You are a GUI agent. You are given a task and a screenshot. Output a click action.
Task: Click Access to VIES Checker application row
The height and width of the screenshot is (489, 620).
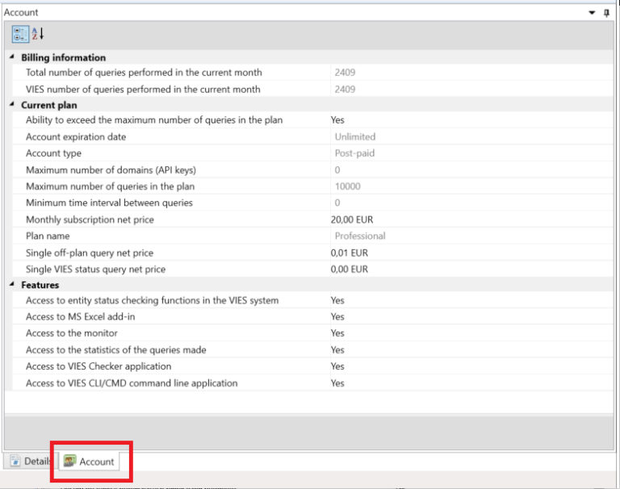point(98,366)
